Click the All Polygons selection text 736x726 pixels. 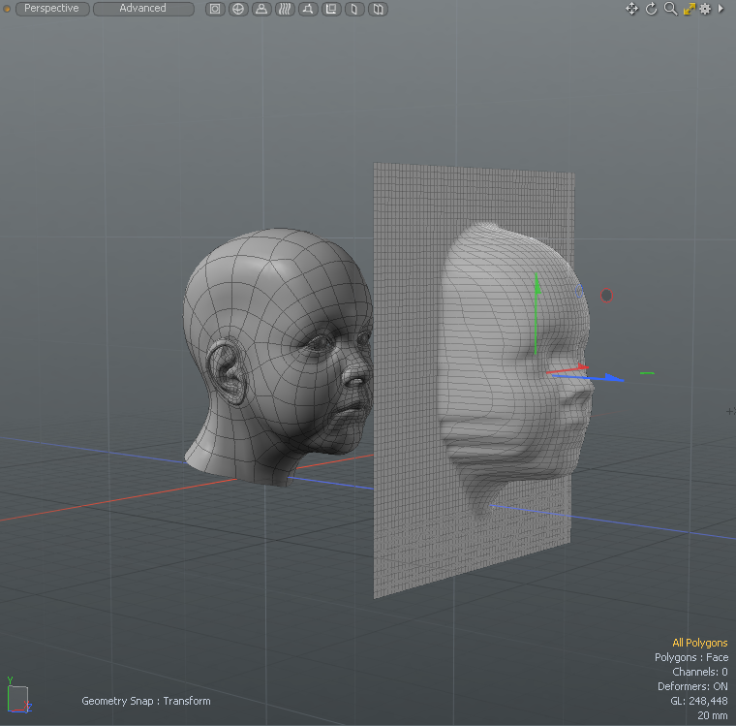click(x=699, y=643)
